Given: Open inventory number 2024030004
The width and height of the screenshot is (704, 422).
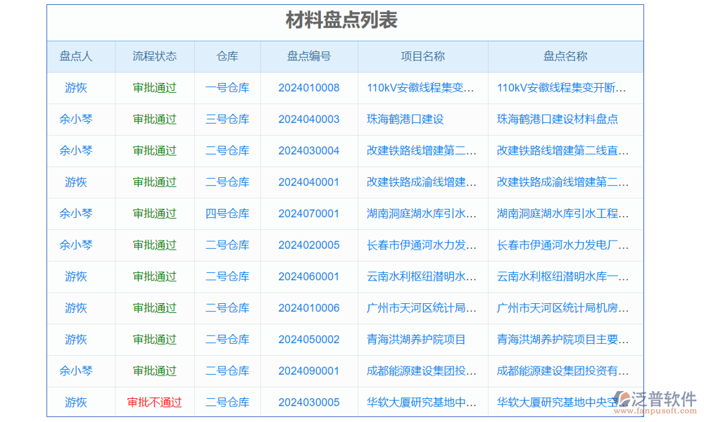Looking at the screenshot, I should tap(309, 151).
